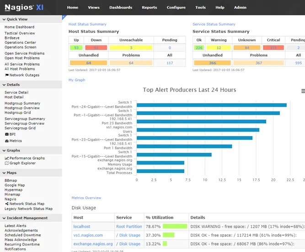Click All hosts count 117

170,63
